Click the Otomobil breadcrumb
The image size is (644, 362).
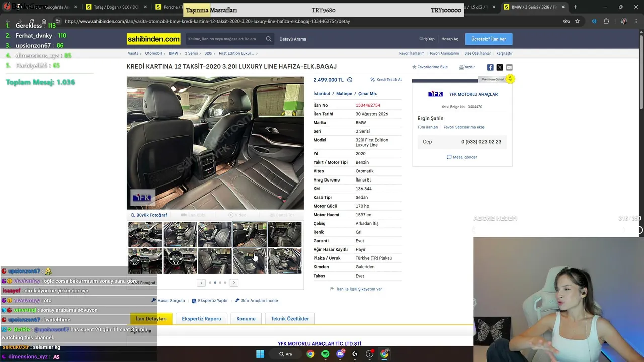pyautogui.click(x=153, y=53)
